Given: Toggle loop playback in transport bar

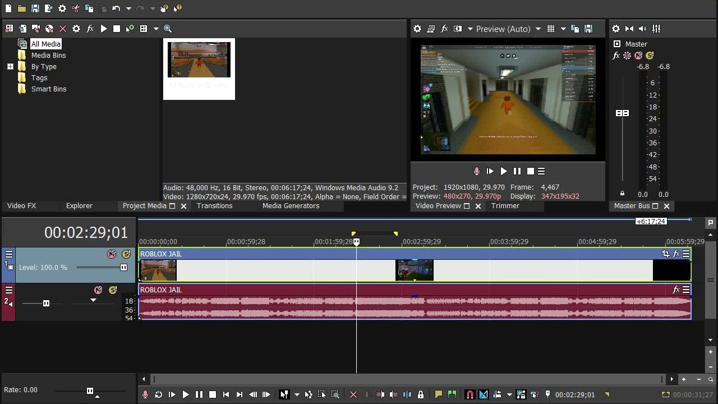Looking at the screenshot, I should coord(158,394).
